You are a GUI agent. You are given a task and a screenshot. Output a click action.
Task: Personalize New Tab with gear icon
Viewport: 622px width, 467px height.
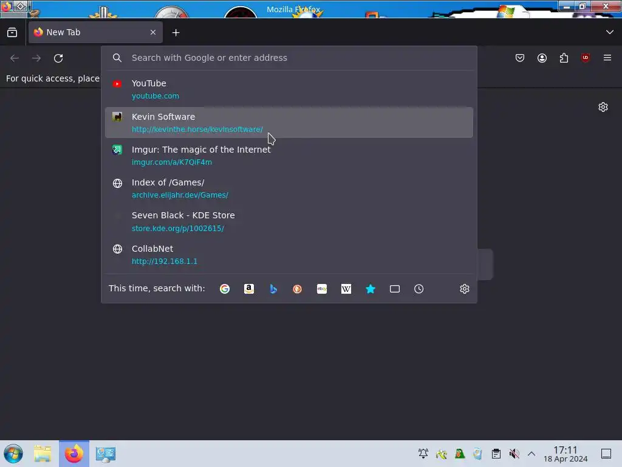point(603,107)
